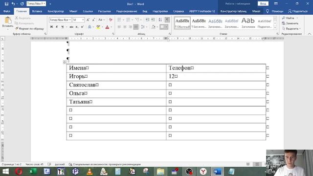313x176 pixels.
Task: Justify the text
Action: click(x=136, y=27)
